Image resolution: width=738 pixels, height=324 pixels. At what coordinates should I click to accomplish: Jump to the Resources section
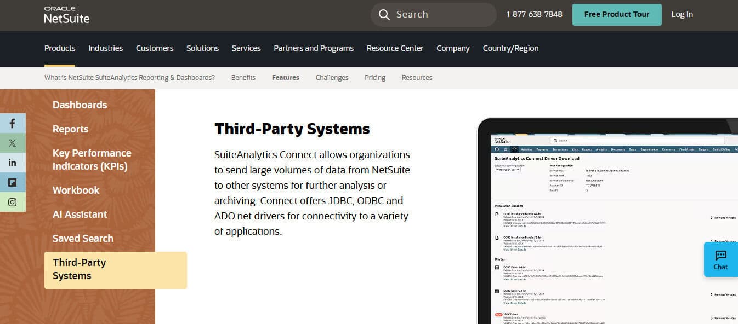(417, 78)
